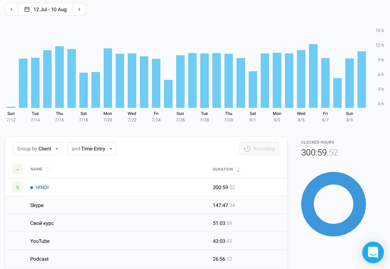390x269 pixels.
Task: Click the Podcast duration 26:56:52
Action: pos(222,259)
